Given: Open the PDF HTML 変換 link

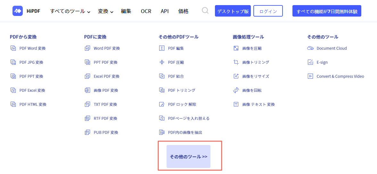Looking at the screenshot, I should click(x=33, y=104).
